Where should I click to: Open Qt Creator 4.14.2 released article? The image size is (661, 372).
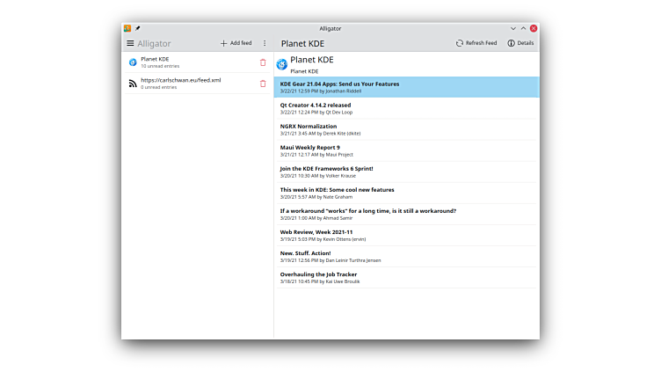(315, 105)
